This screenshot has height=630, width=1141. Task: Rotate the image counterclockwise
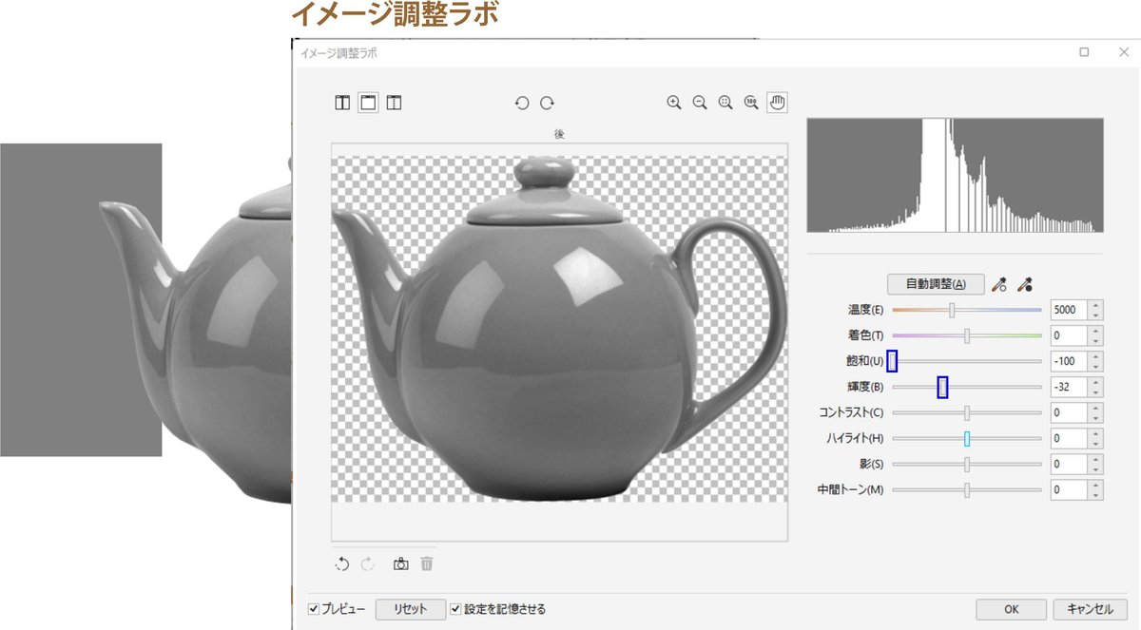[522, 103]
